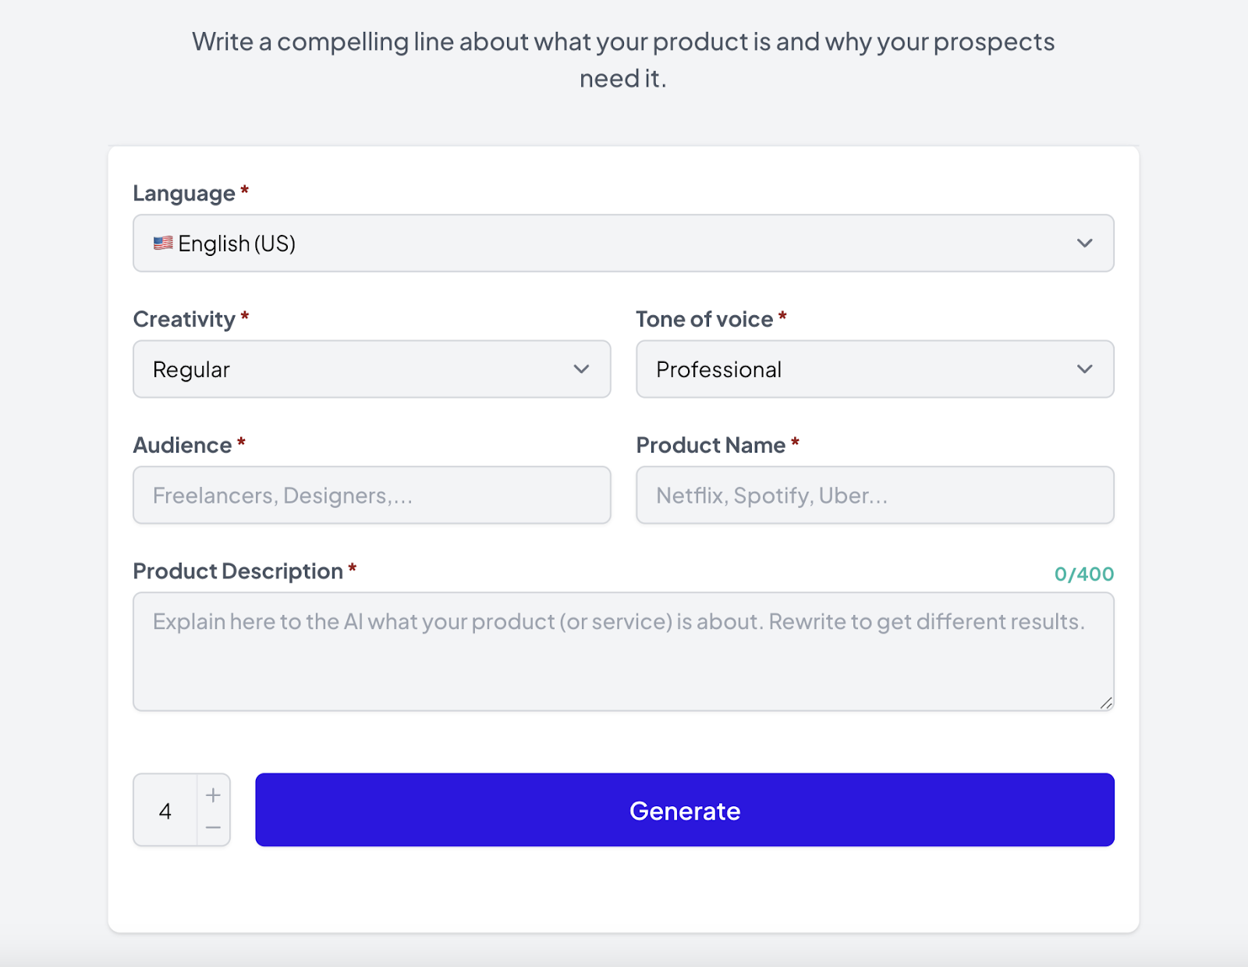This screenshot has width=1248, height=967.
Task: Click the Product Name input field
Action: pyautogui.click(x=874, y=495)
